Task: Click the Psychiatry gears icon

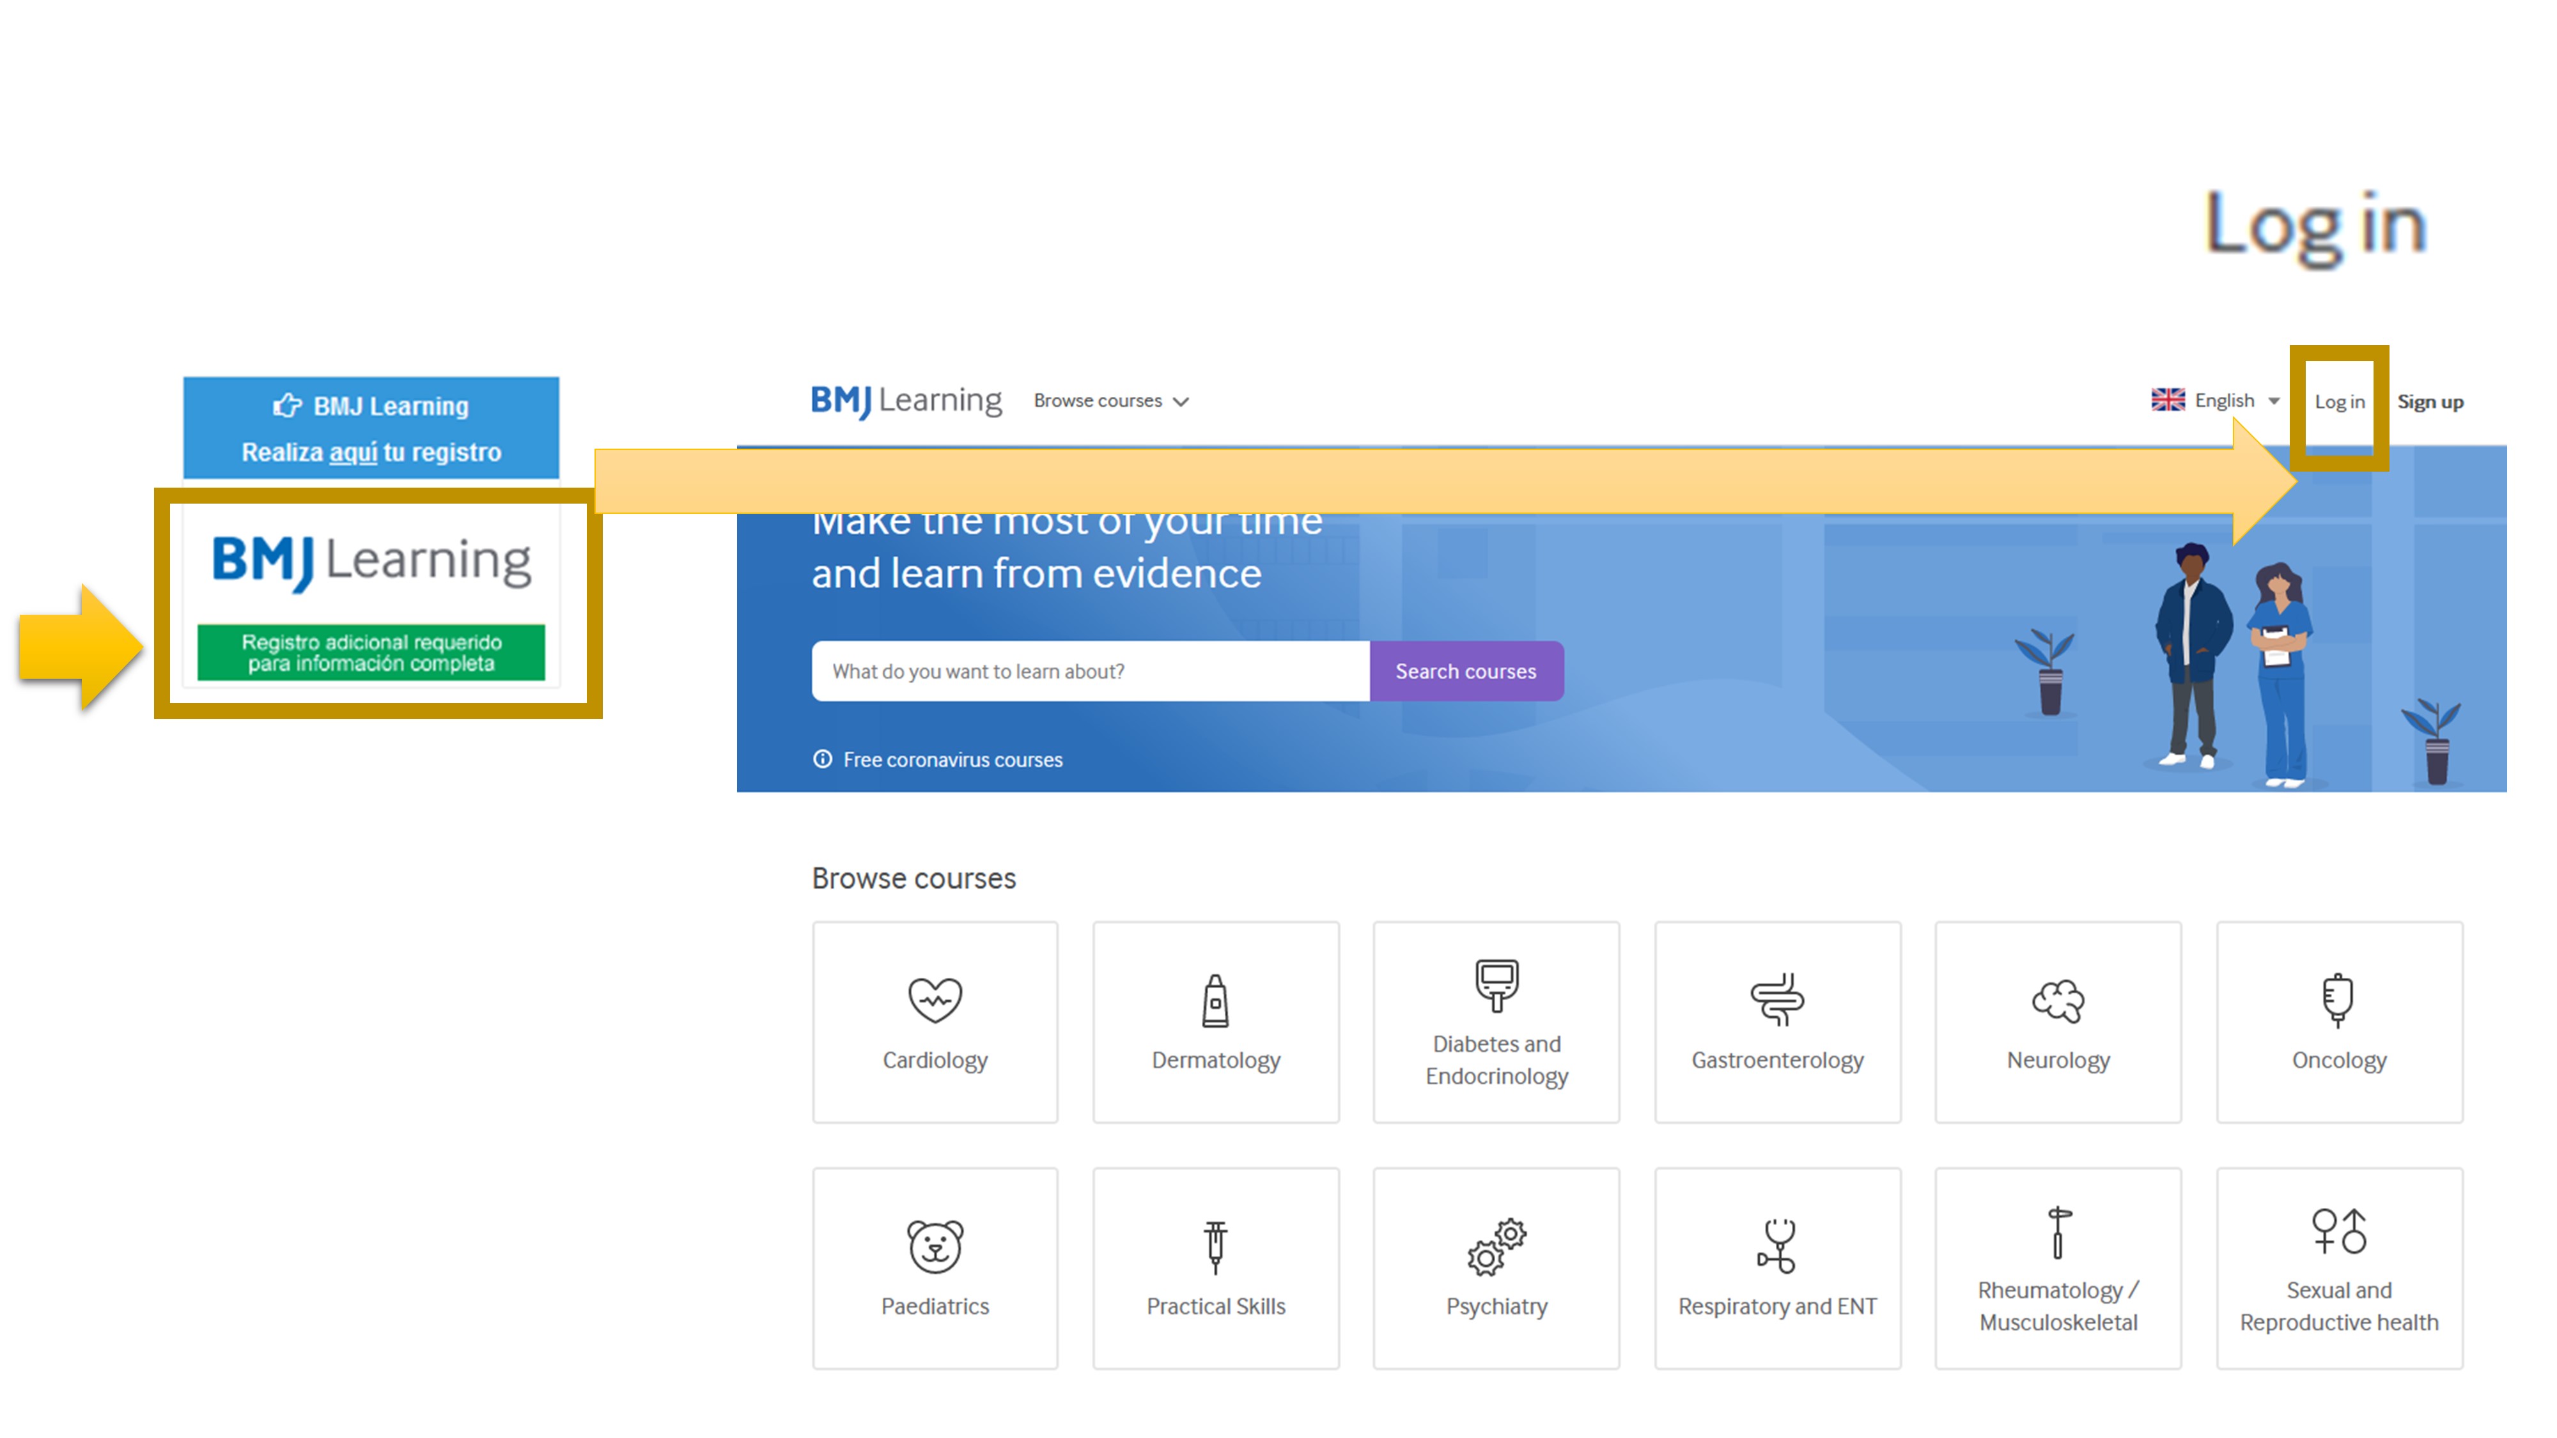Action: tap(1496, 1246)
